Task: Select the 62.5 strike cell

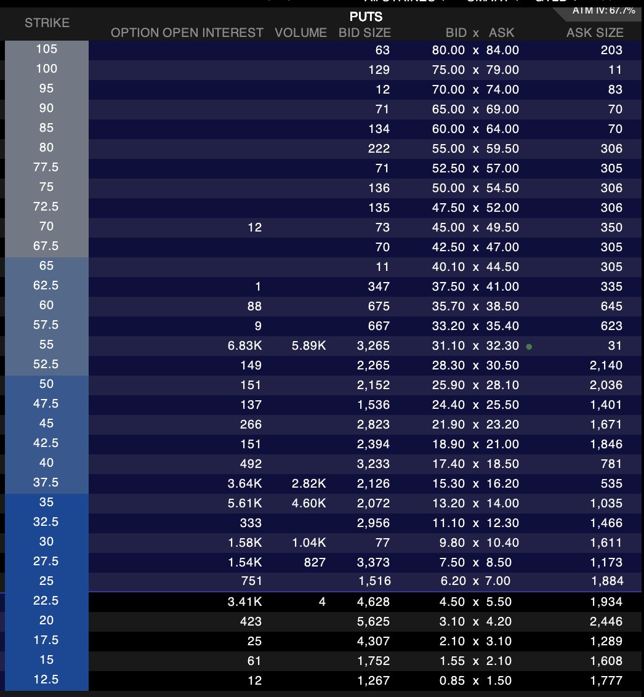Action: (47, 285)
